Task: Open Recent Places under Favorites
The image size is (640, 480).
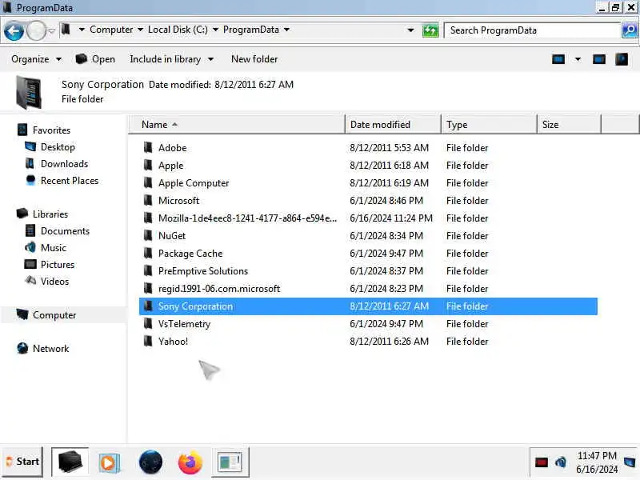Action: tap(62, 181)
